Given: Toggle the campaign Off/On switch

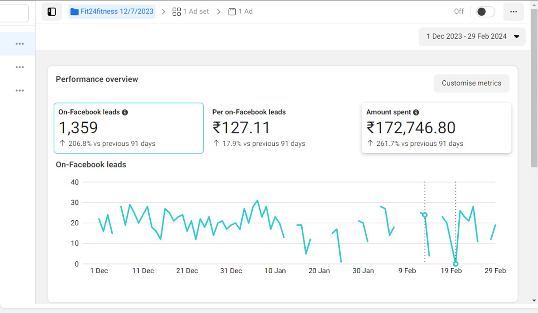Looking at the screenshot, I should tap(485, 12).
